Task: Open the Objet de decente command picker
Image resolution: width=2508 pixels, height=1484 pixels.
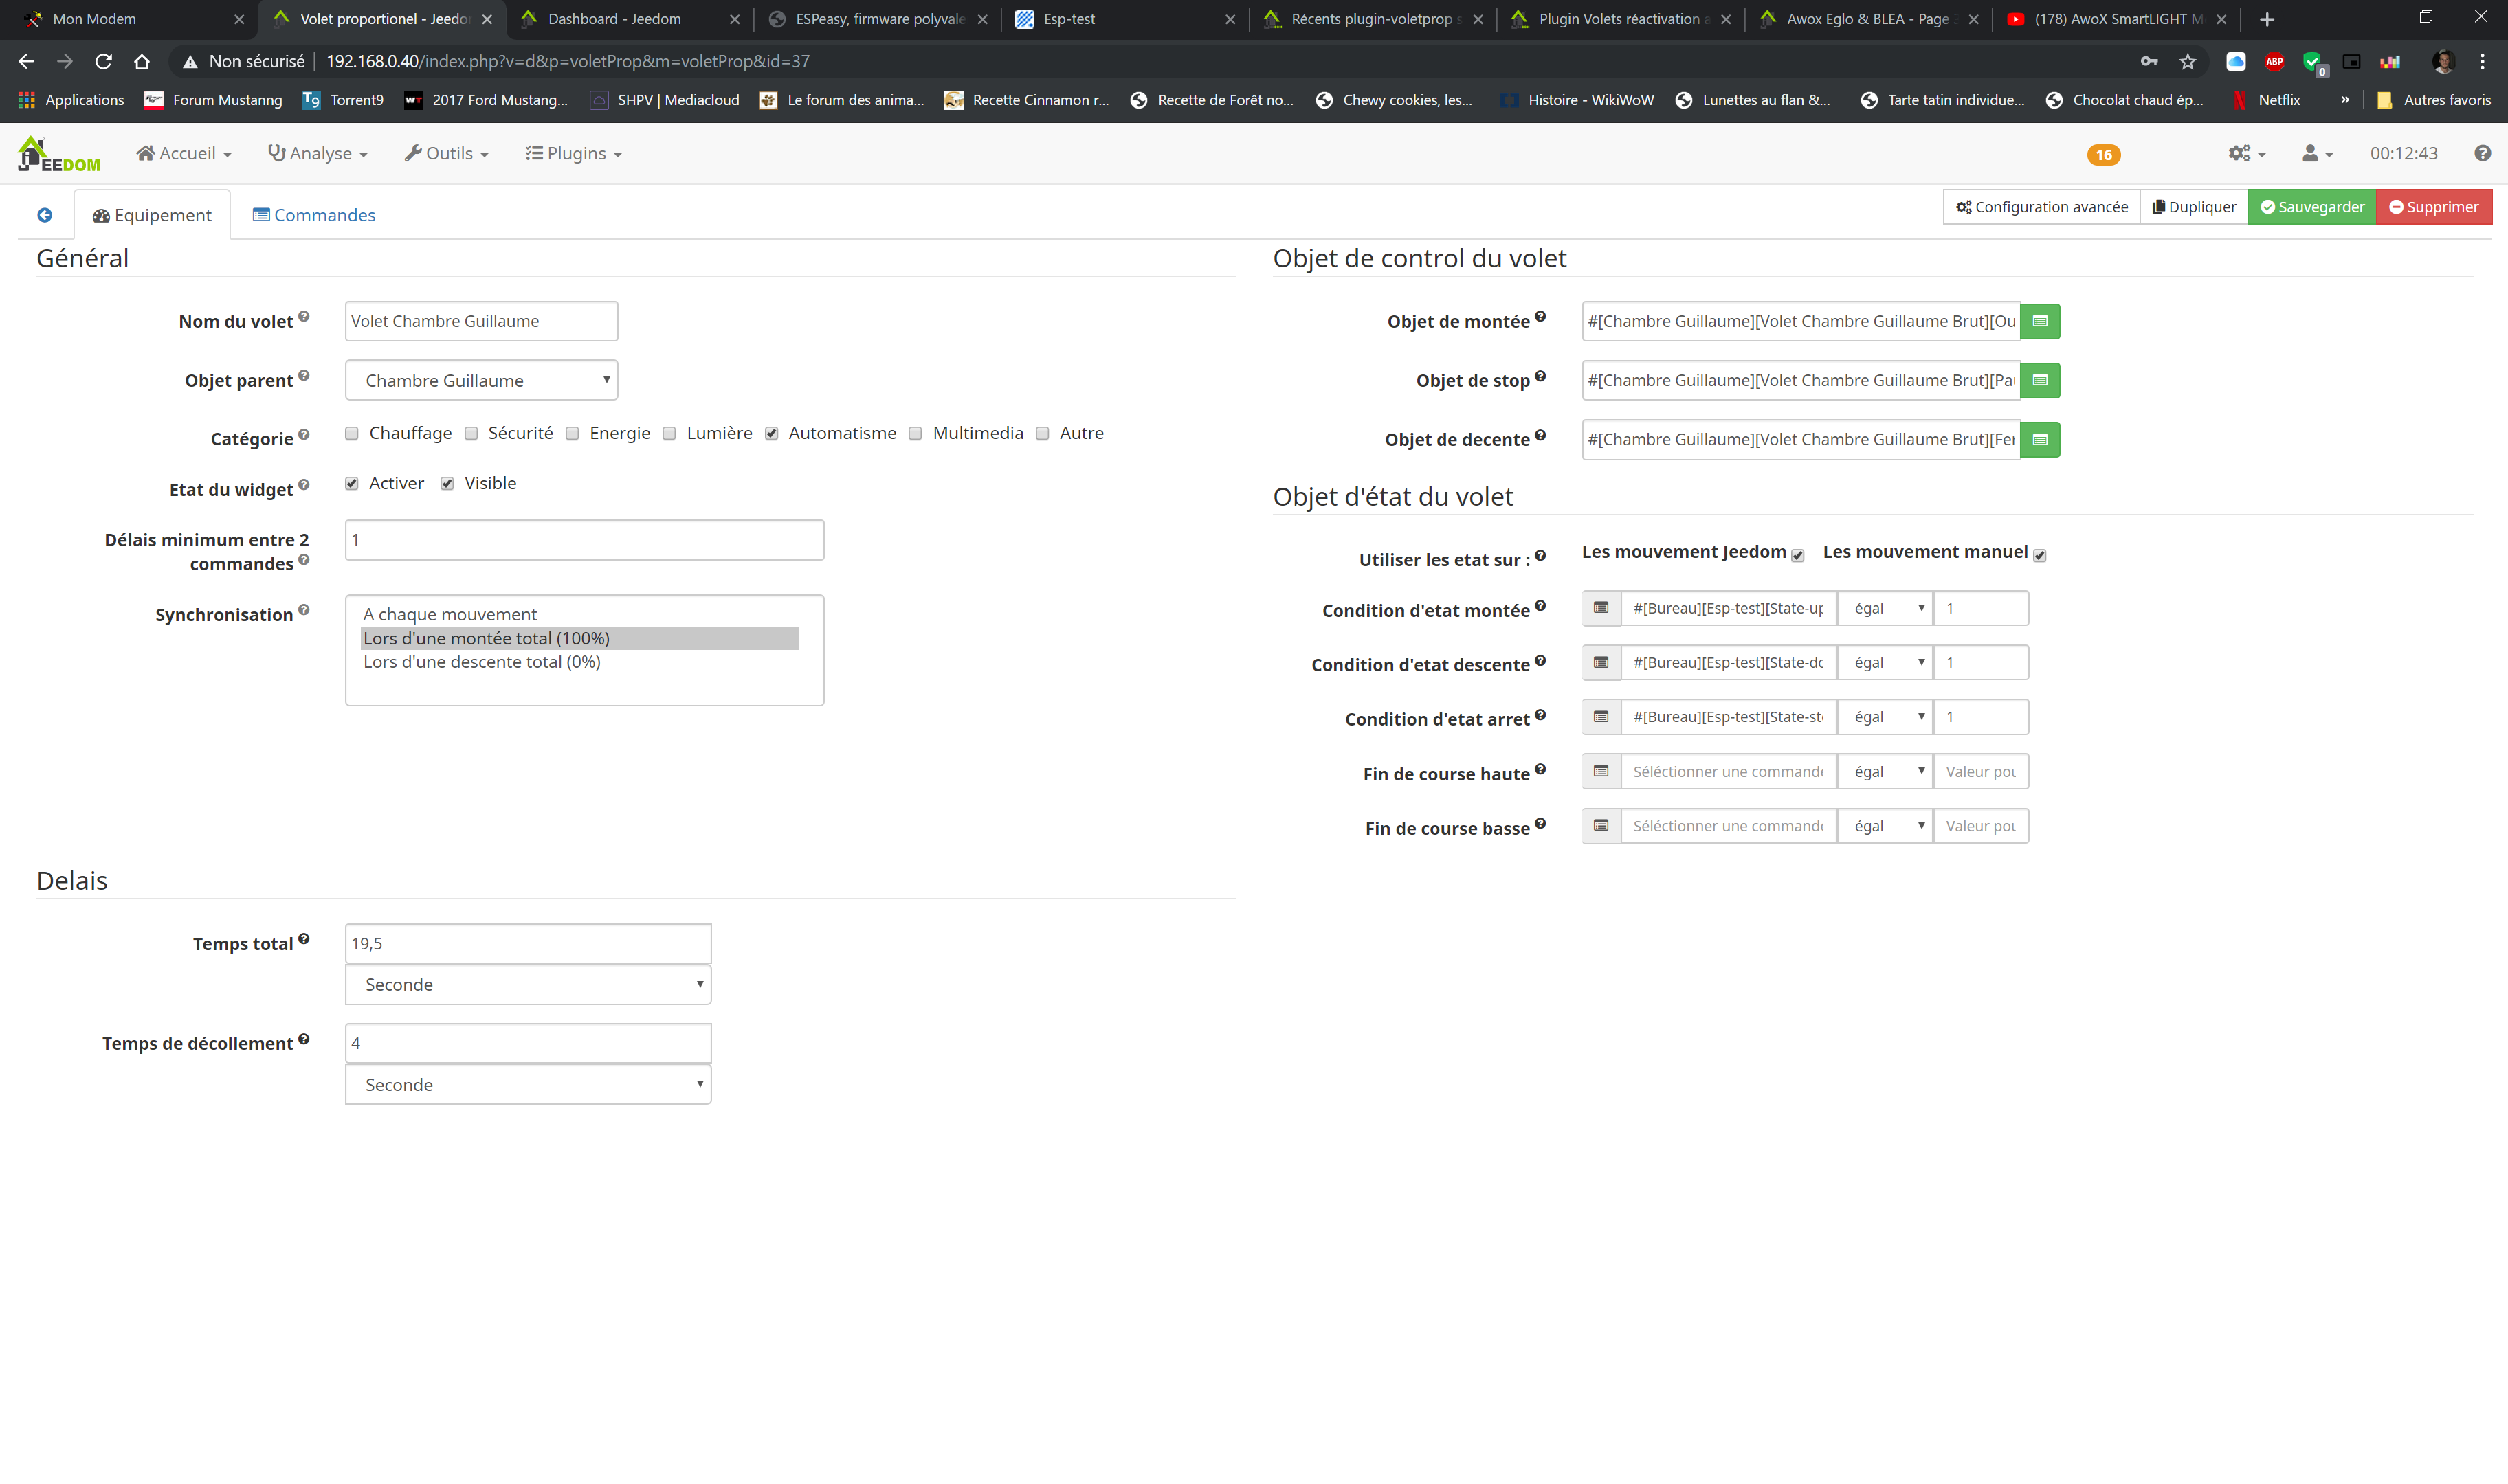Action: pyautogui.click(x=2039, y=439)
